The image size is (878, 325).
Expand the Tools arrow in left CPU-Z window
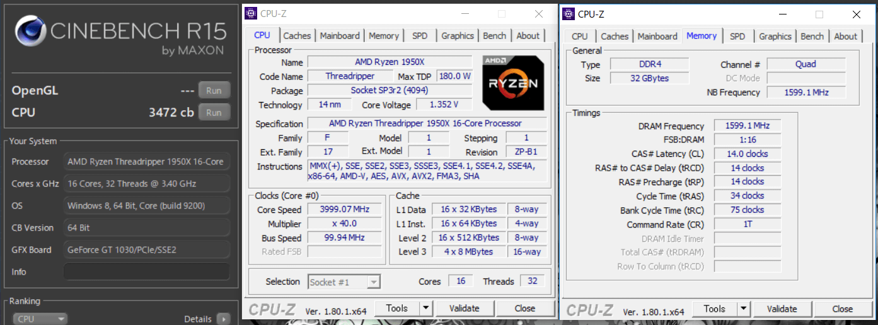coord(426,309)
